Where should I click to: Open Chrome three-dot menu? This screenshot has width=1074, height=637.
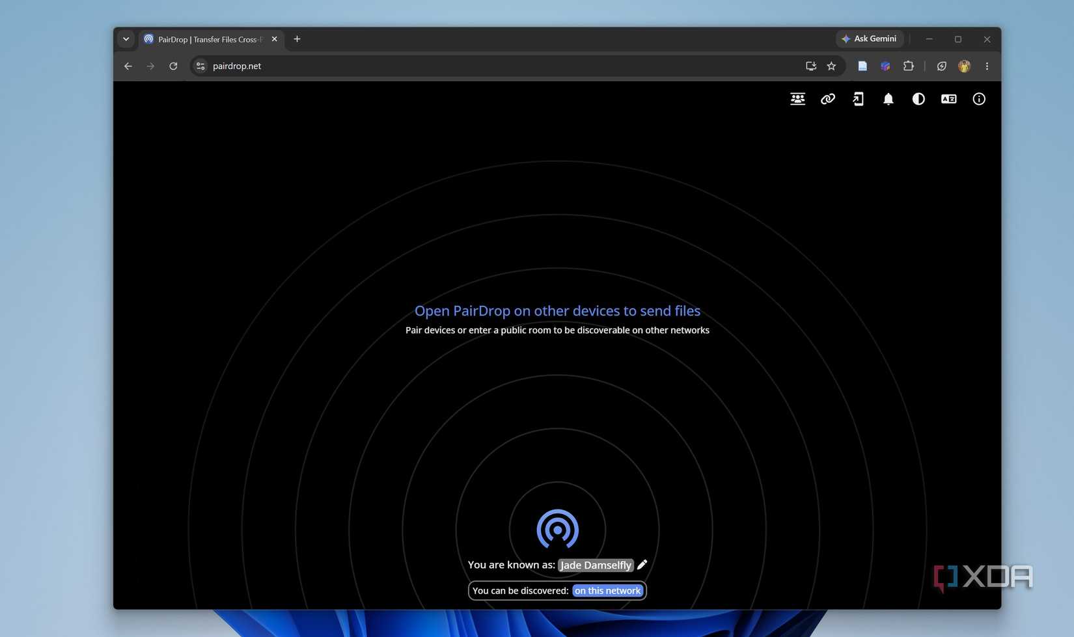987,66
